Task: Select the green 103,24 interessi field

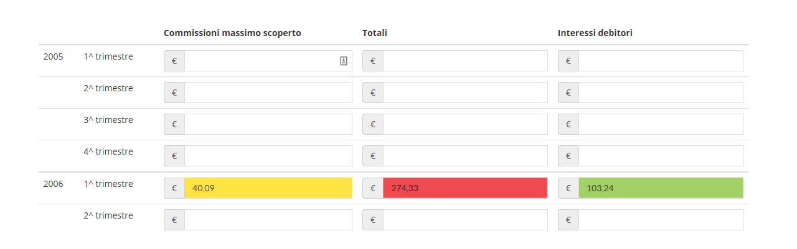Action: [661, 188]
